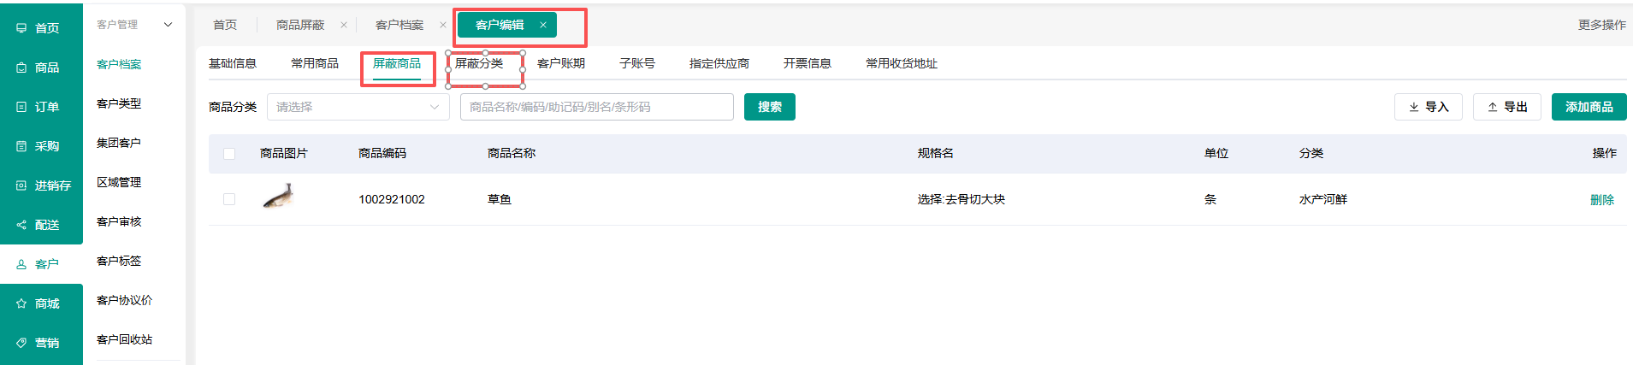Open the 子账号 sub-tab
The width and height of the screenshot is (1633, 365).
[x=637, y=63]
